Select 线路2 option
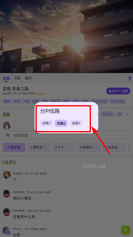This screenshot has height=237, width=133. pos(61,123)
